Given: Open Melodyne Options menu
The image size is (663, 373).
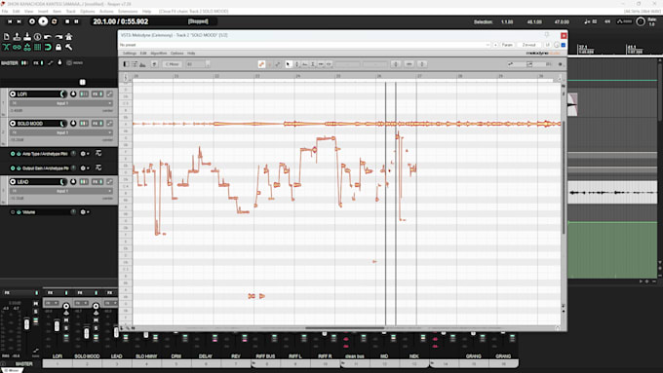Looking at the screenshot, I should 176,54.
